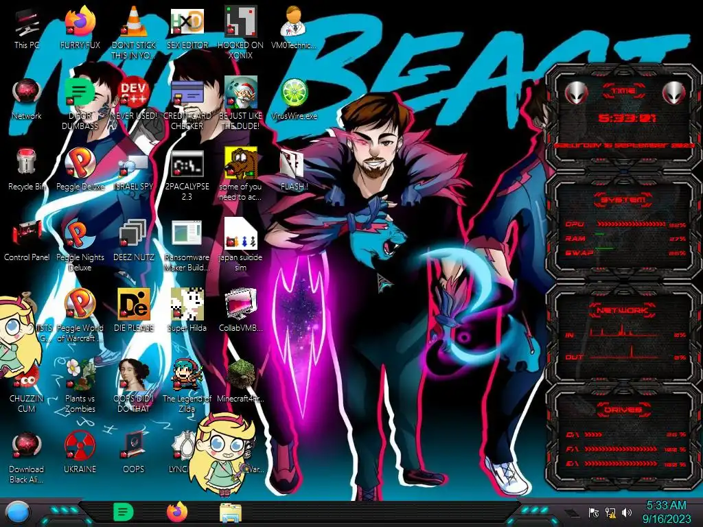This screenshot has height=527, width=703.
Task: Click the OUT label in Network widget
Action: coord(575,357)
